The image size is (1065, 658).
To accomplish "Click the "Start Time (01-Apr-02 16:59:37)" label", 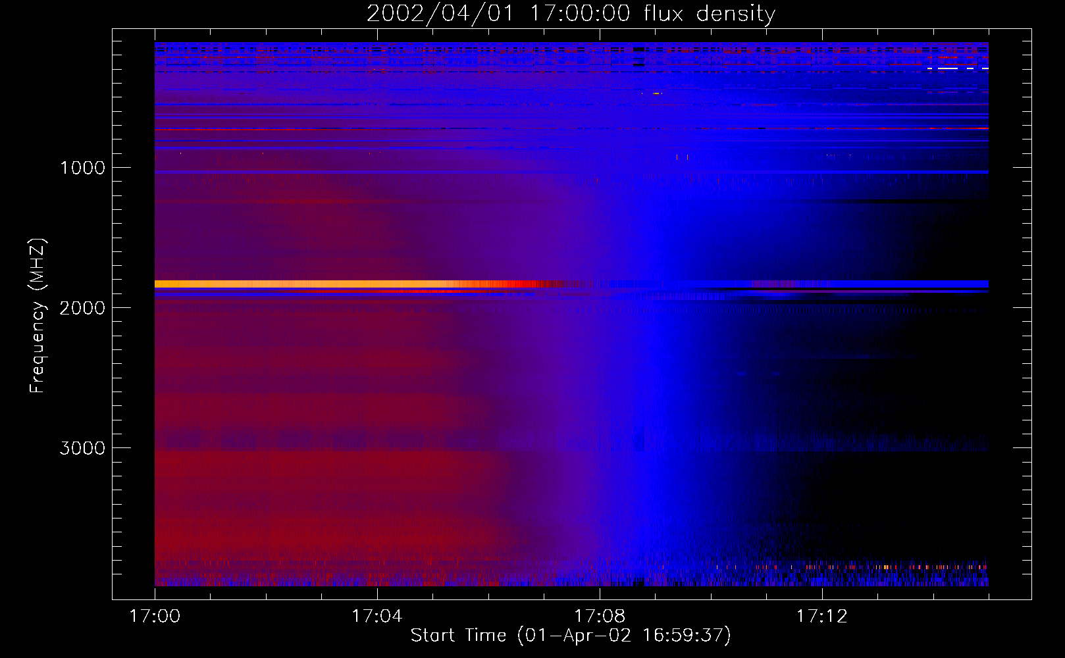I will [x=571, y=636].
